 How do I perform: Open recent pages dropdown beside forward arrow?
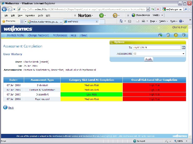tap(14, 9)
